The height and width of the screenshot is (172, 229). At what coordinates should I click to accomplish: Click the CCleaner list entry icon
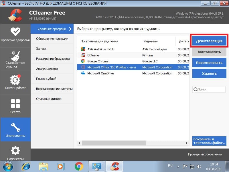[x=83, y=55]
